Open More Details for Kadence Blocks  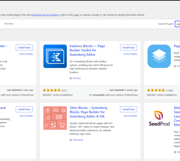(x=130, y=54)
